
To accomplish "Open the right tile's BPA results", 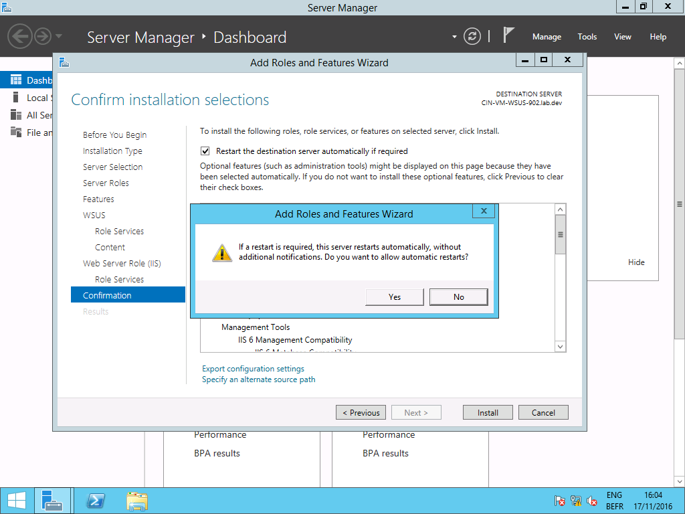I will click(x=385, y=454).
